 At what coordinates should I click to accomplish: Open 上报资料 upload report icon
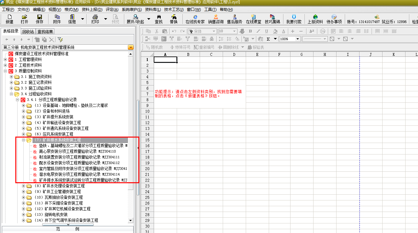tap(315, 19)
